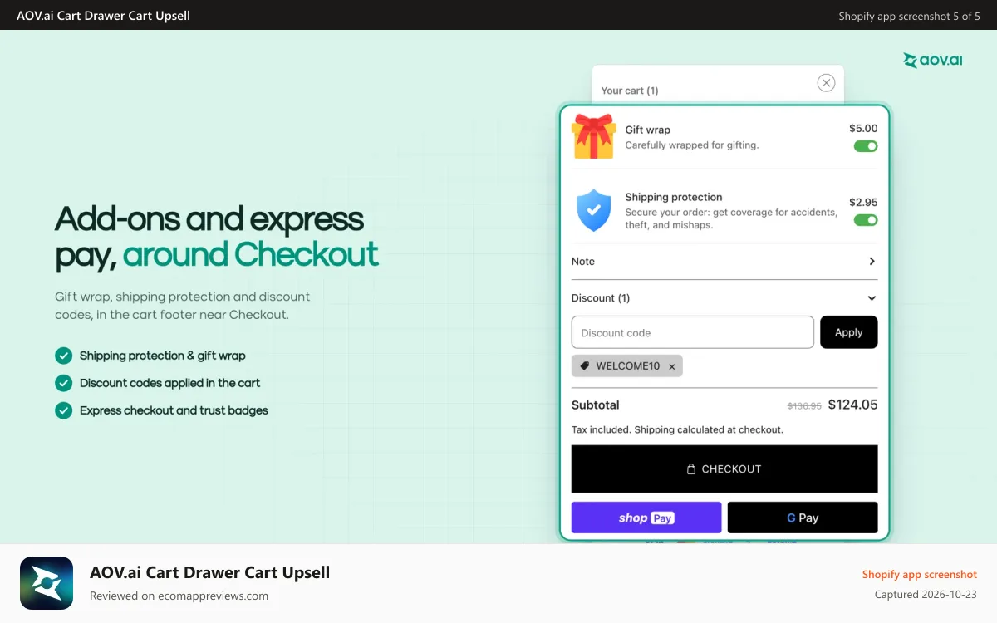Click the Gift wrap title text
The height and width of the screenshot is (623, 997).
648,130
